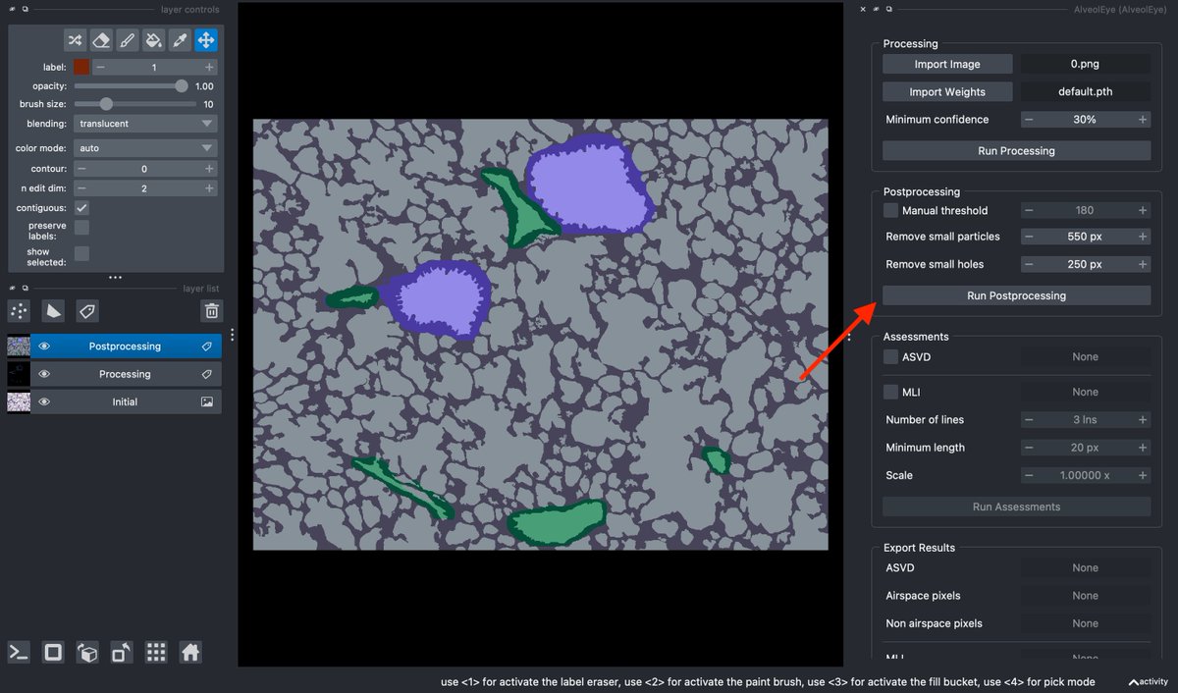Activate the pan/zoom move tool

[x=206, y=40]
